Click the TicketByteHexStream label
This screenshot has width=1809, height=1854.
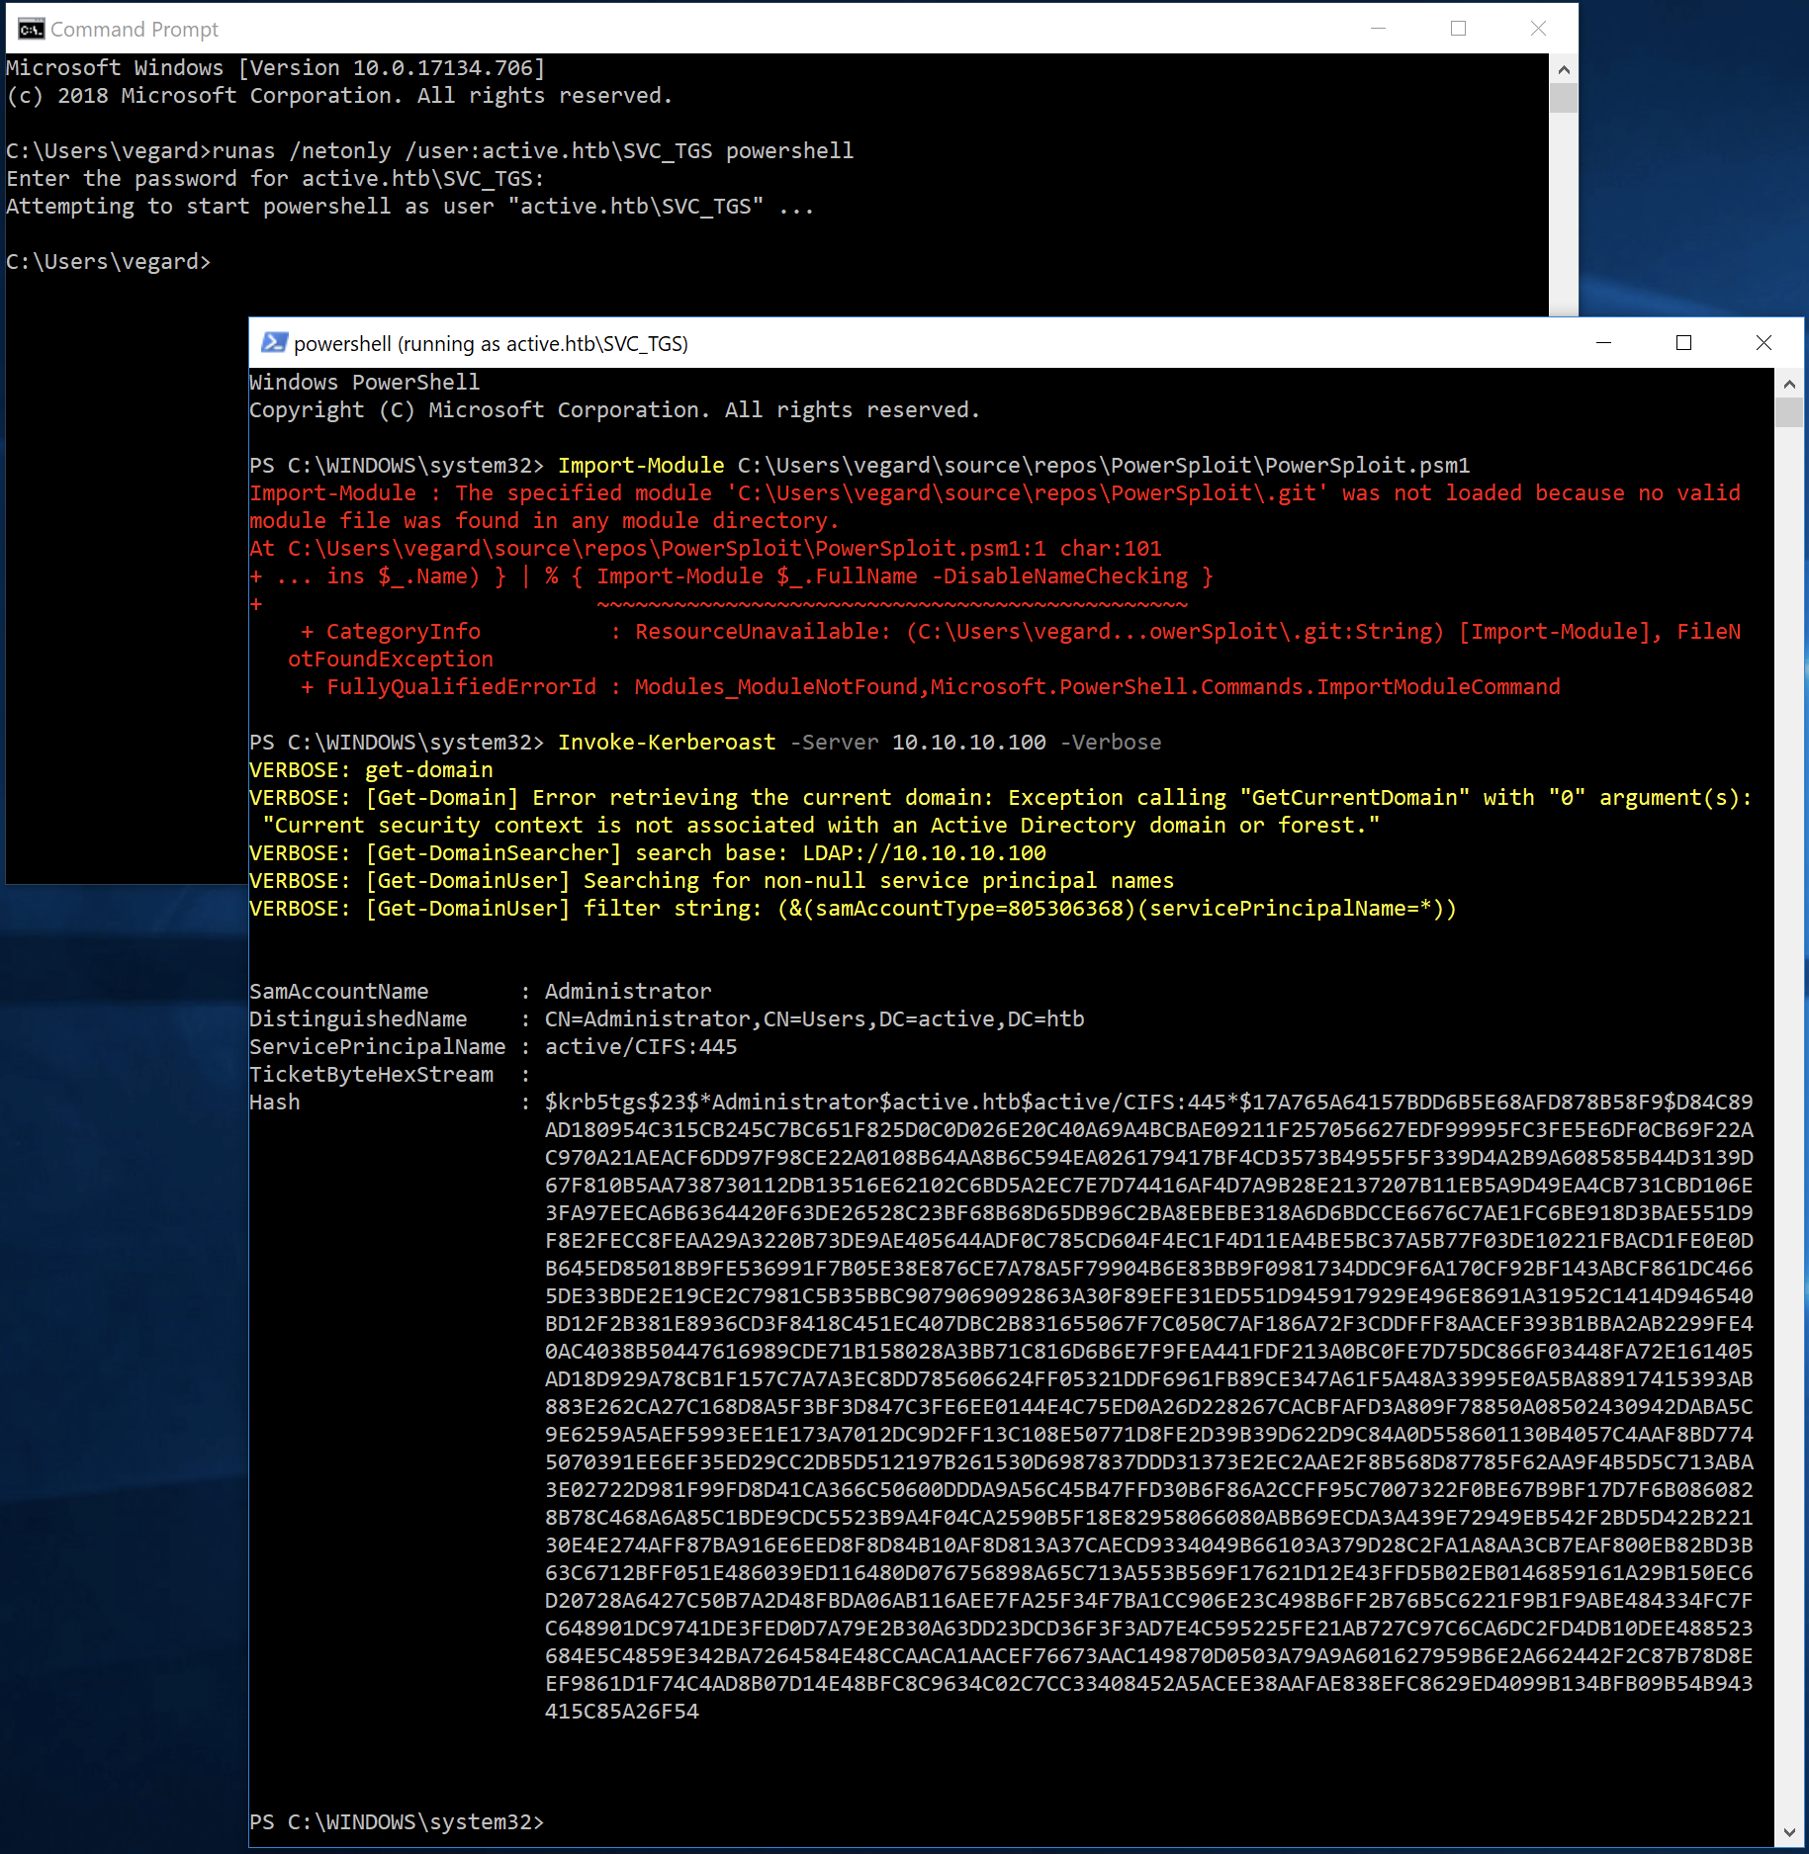(x=371, y=1075)
